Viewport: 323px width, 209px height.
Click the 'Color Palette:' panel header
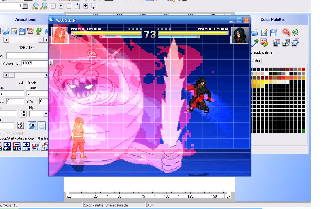(x=273, y=20)
